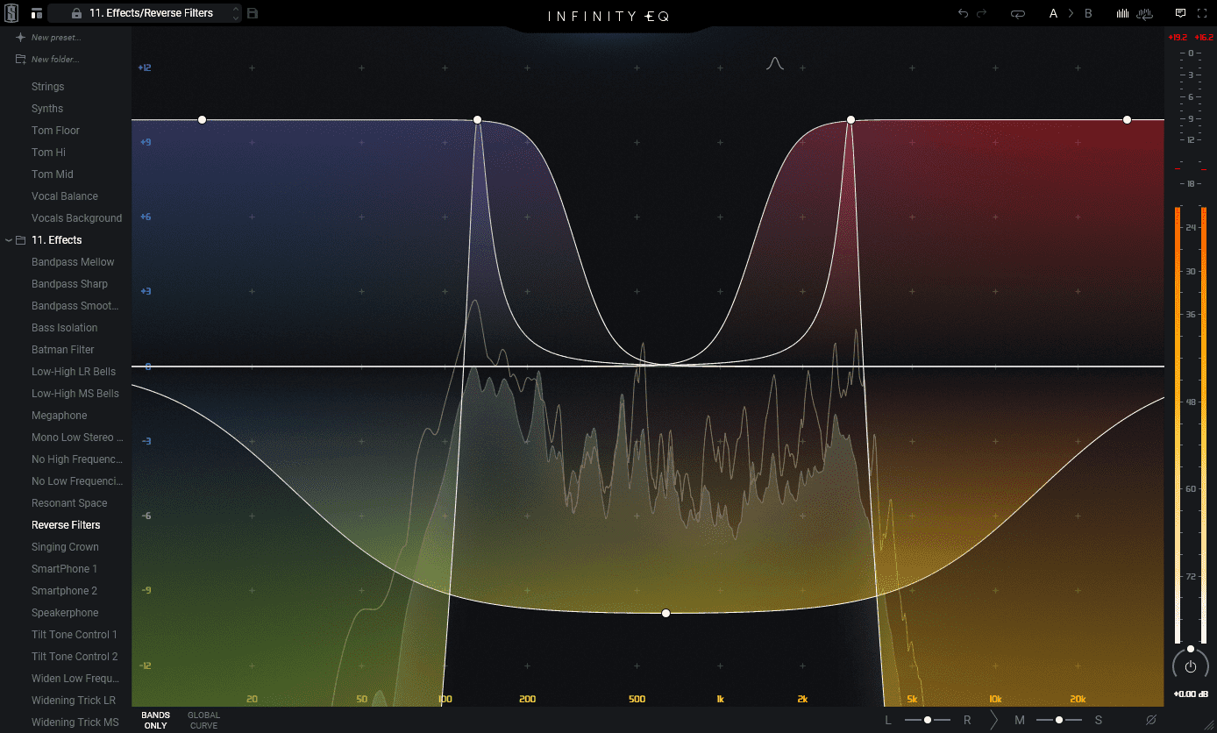1217x733 pixels.
Task: Select the Resonant Space preset
Action: click(69, 503)
